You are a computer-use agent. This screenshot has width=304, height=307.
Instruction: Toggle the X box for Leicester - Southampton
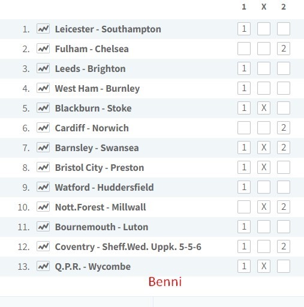[x=264, y=29]
